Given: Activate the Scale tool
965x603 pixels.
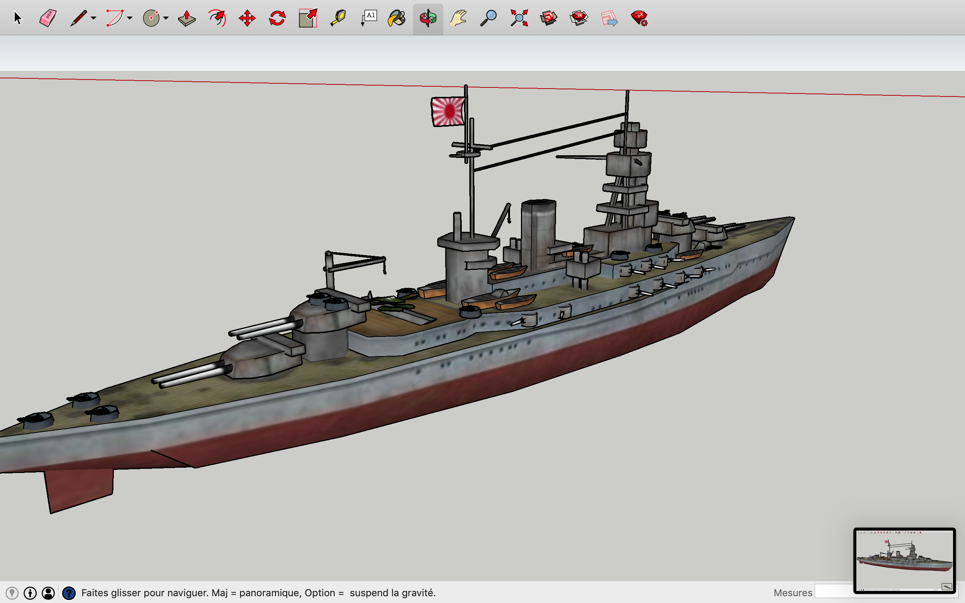Looking at the screenshot, I should (308, 18).
